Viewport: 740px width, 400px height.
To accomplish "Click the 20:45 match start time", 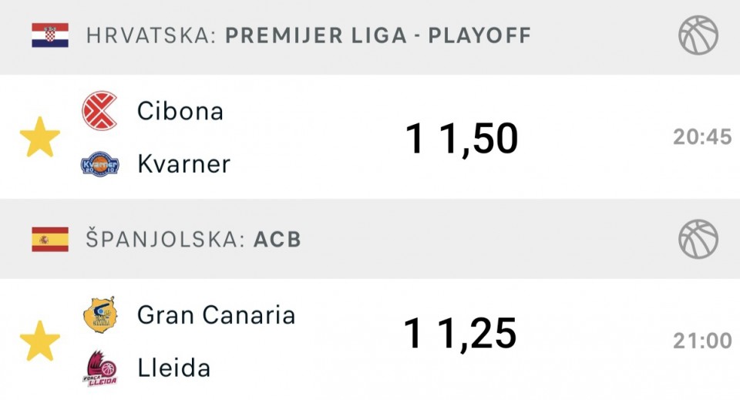I will [702, 136].
